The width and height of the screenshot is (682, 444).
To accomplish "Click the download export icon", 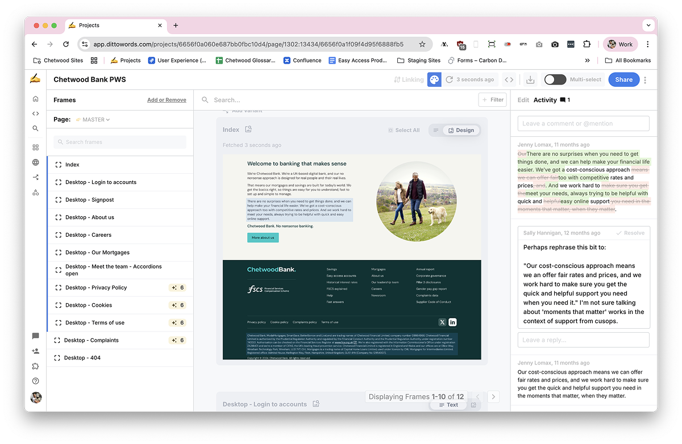I will coord(530,80).
